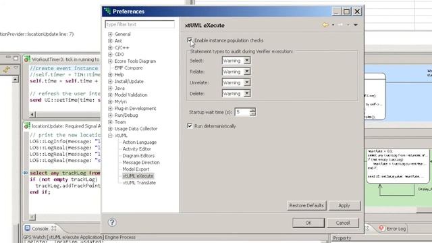The height and width of the screenshot is (243, 432).
Task: Collapse the xtUML tree node
Action: [110, 136]
